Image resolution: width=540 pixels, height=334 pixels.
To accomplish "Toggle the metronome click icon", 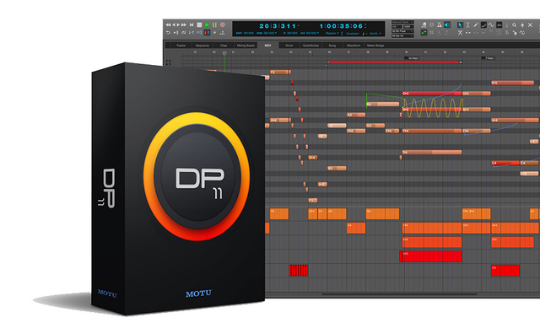I will click(x=440, y=24).
